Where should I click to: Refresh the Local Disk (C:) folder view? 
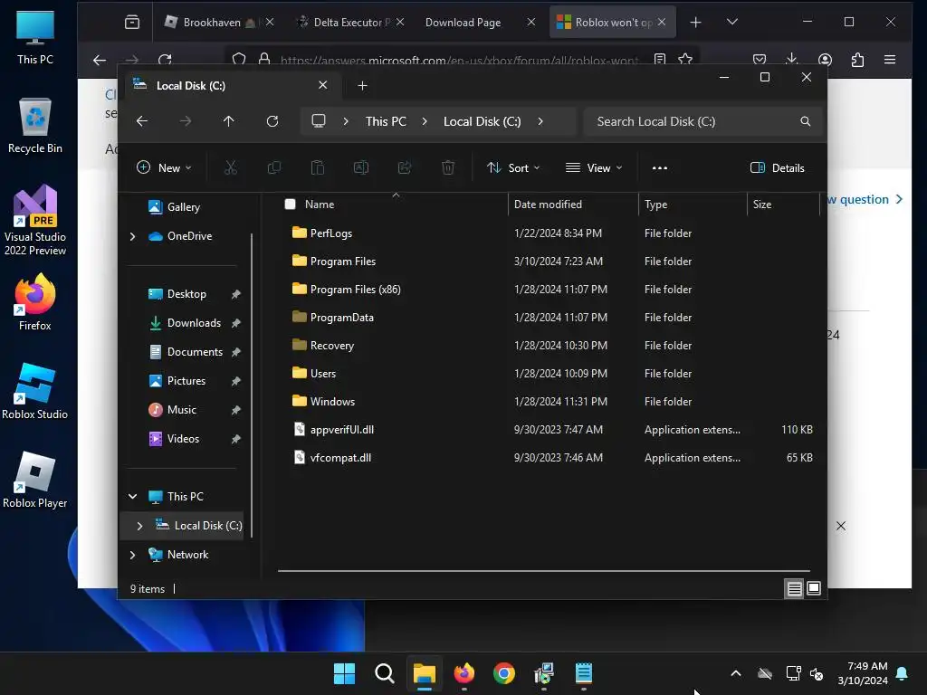[x=272, y=121]
